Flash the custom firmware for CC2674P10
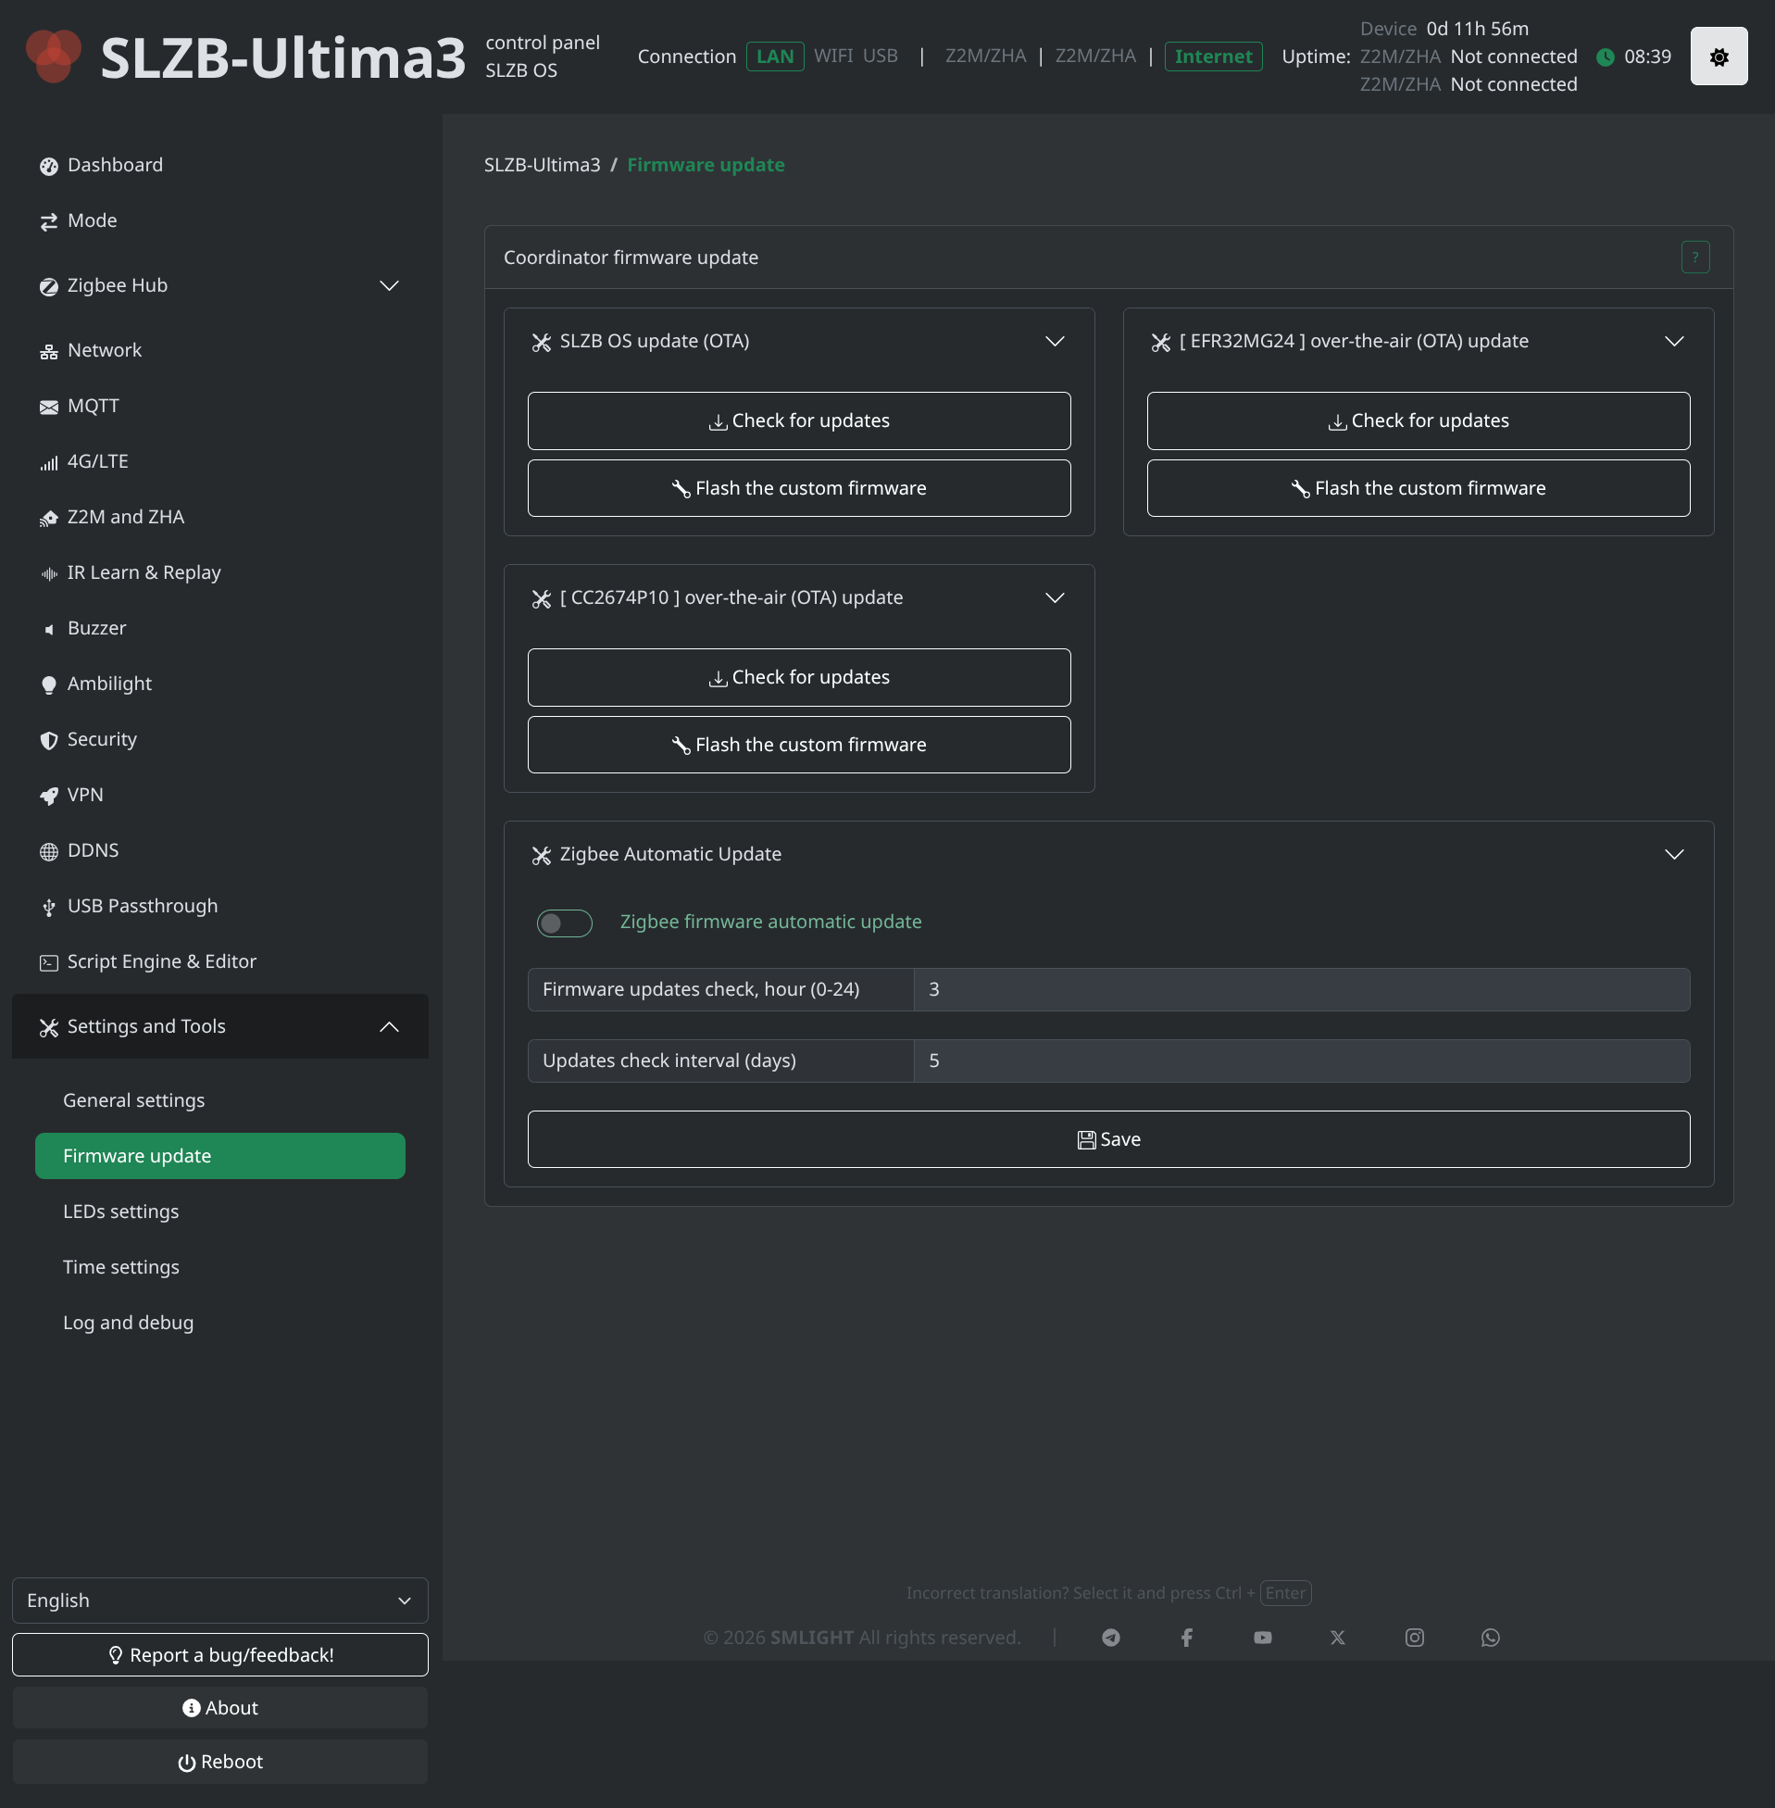 coord(799,744)
